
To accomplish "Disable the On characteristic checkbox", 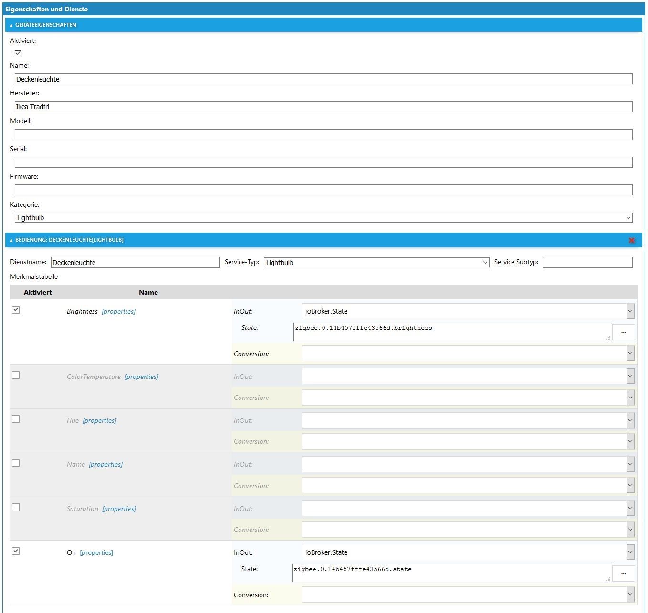I will click(16, 551).
